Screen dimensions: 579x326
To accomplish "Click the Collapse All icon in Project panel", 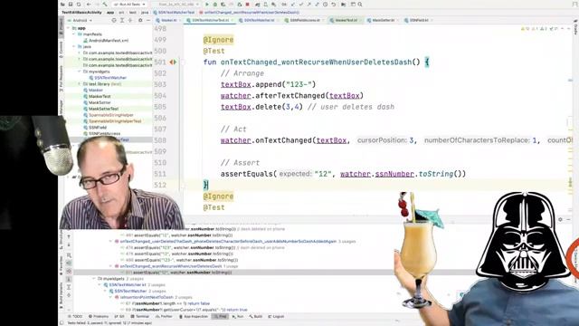I will click(x=130, y=20).
